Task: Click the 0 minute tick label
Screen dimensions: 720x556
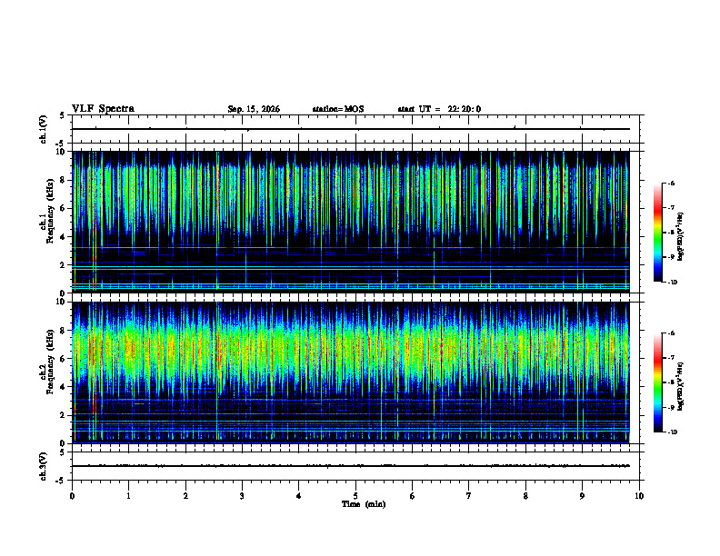Action: pyautogui.click(x=72, y=496)
